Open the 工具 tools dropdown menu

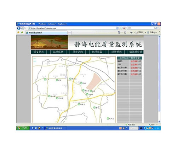pos(152,32)
